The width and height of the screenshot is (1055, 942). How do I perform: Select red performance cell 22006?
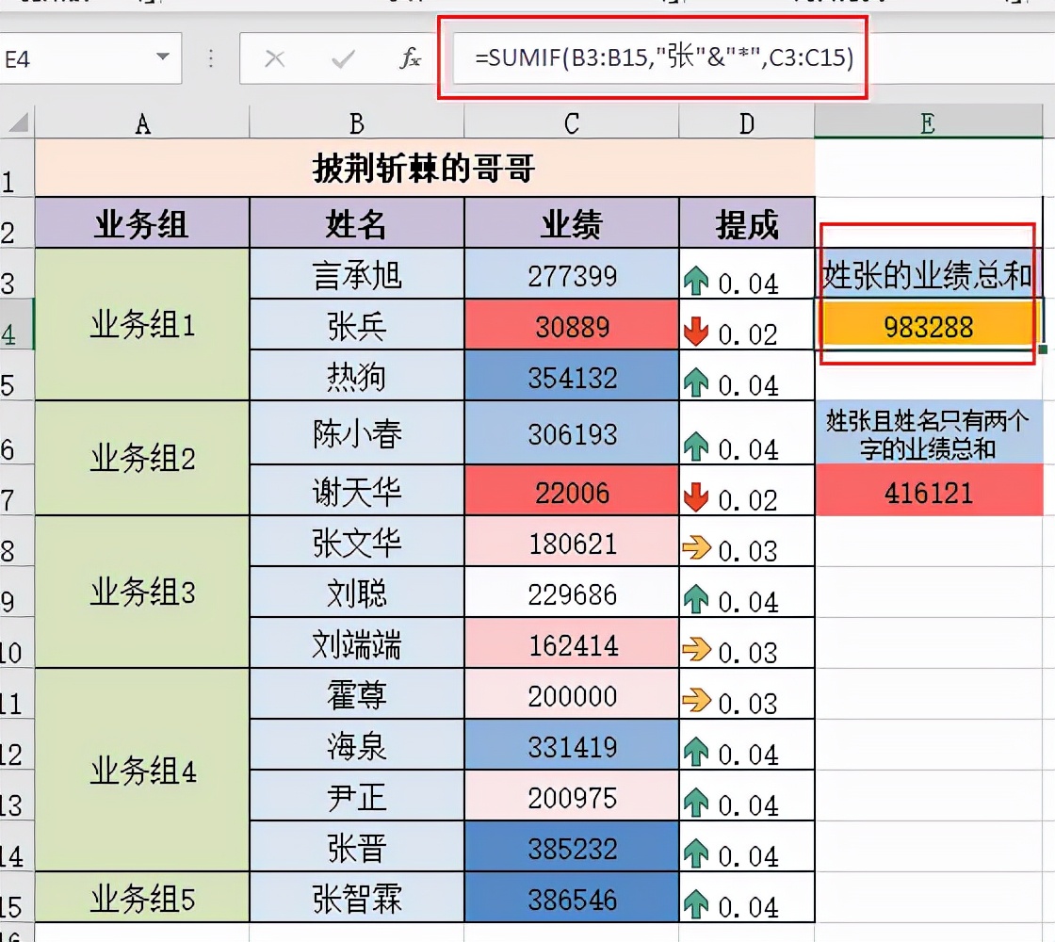click(571, 491)
